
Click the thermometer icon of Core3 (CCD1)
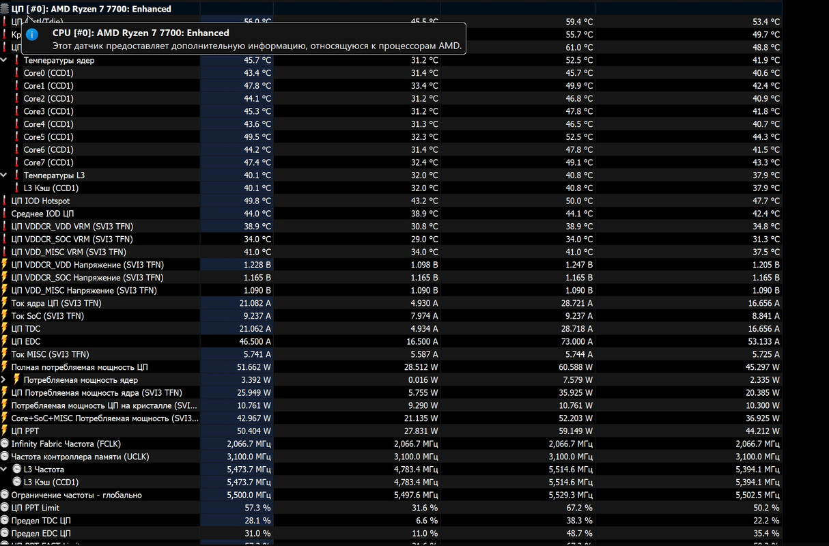pyautogui.click(x=17, y=111)
